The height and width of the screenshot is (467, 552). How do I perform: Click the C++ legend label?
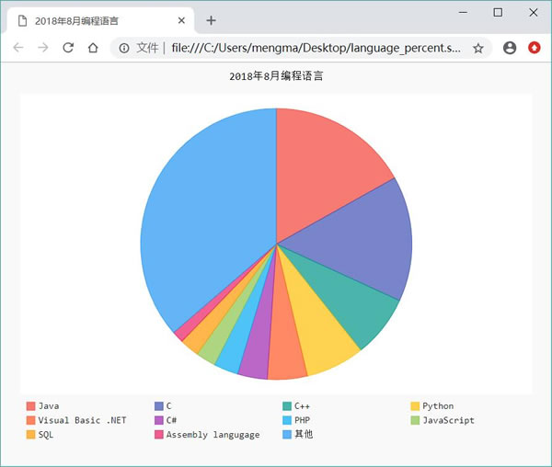pos(302,406)
